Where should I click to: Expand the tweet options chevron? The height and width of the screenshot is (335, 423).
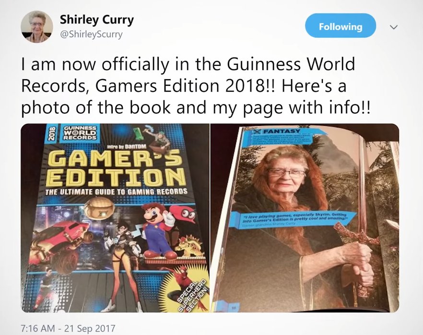[394, 27]
